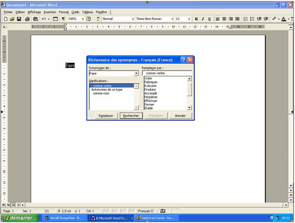Toggle italic formatting (I) button
This screenshot has height=223, width=295.
(203, 19)
